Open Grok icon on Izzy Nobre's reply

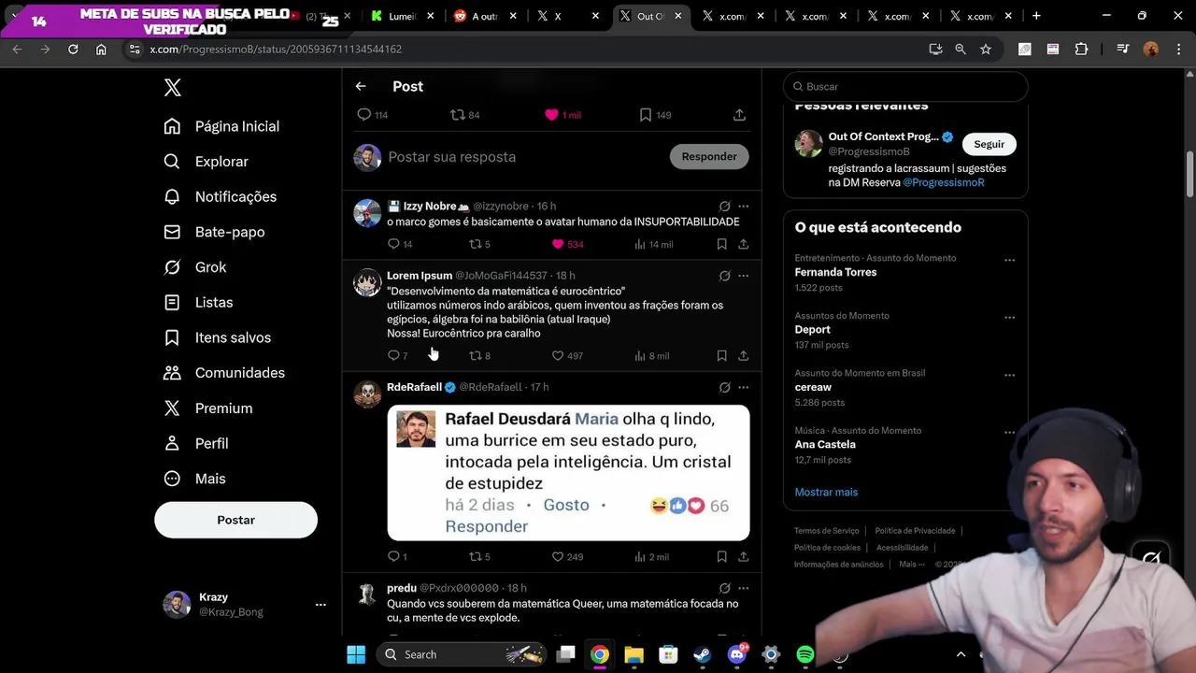pyautogui.click(x=724, y=206)
